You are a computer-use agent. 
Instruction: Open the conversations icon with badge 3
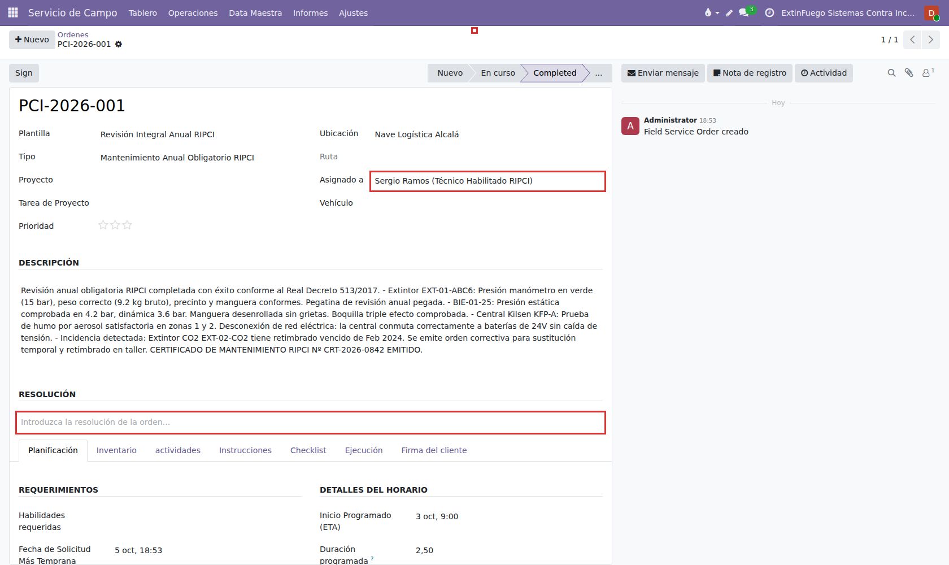pos(746,12)
